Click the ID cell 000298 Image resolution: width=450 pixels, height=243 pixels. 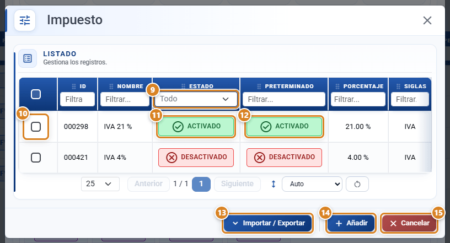[76, 127]
